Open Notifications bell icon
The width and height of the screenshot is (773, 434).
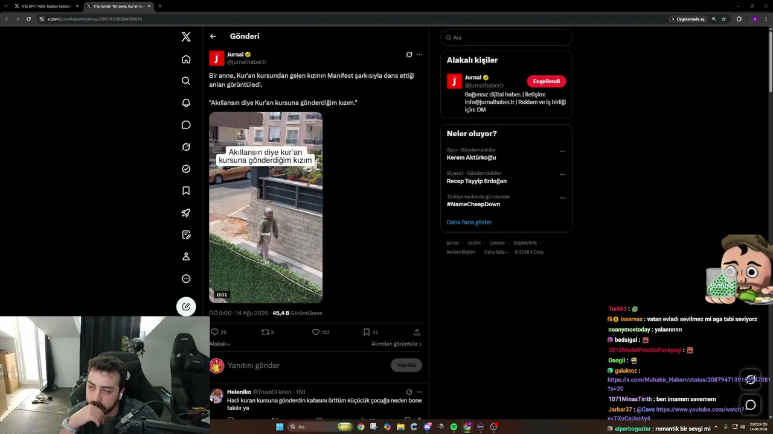186,103
